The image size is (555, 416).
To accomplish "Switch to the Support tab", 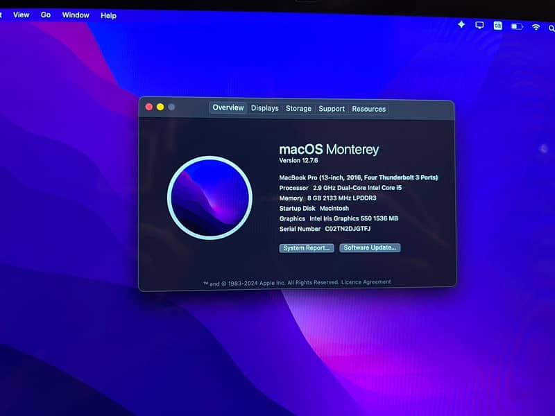I will (332, 109).
